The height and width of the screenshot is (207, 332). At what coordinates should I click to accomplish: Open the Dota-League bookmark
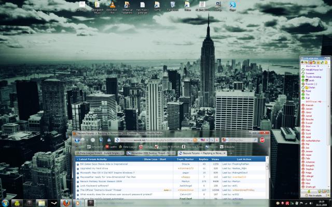coord(128,147)
